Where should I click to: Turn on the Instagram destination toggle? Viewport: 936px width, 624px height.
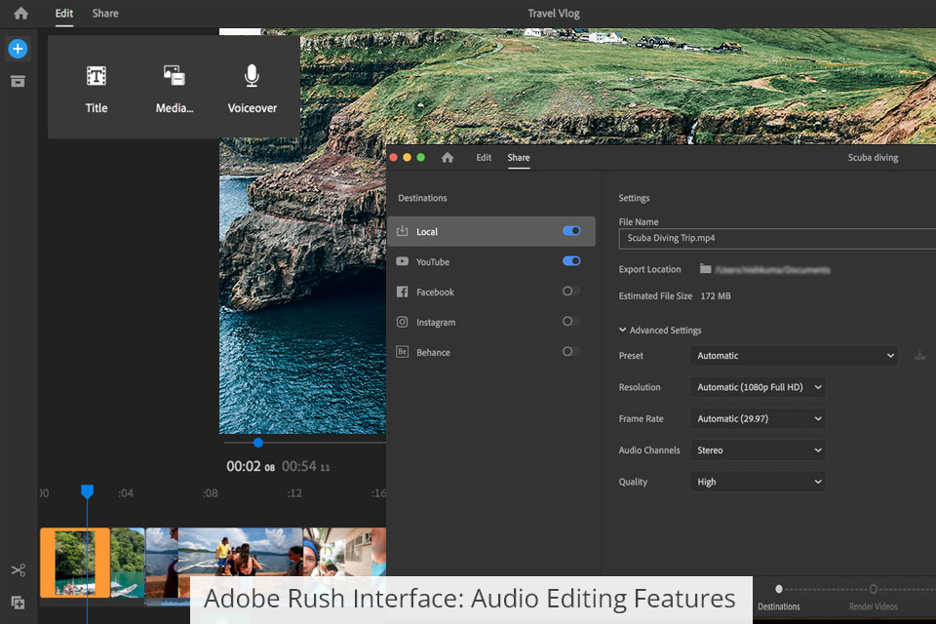(571, 322)
